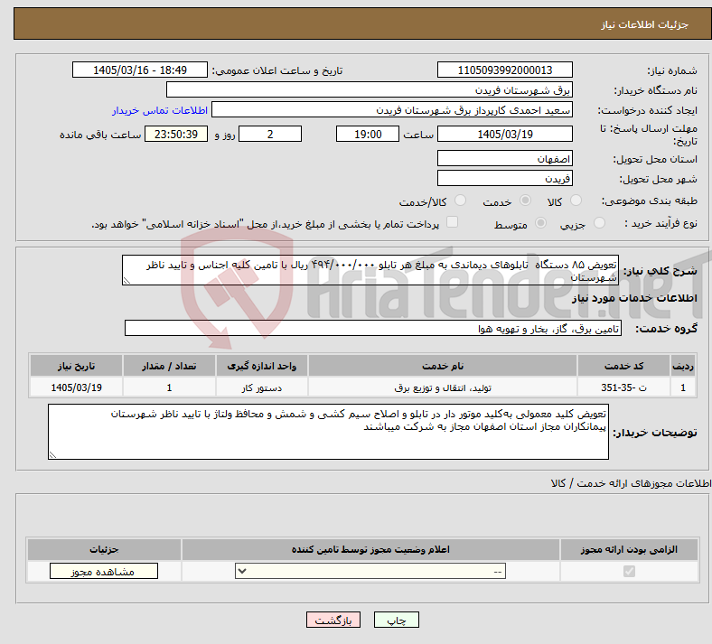The width and height of the screenshot is (712, 644).
Task: Select the کالا radio button
Action: pos(576,201)
